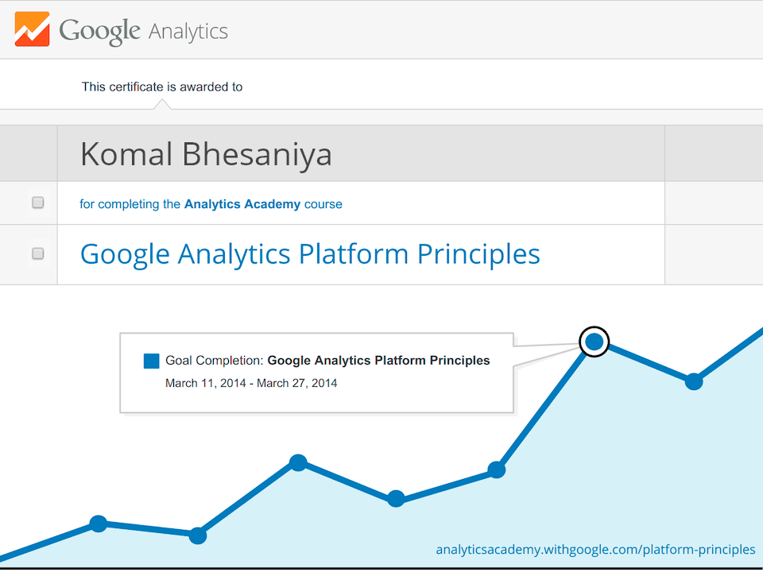Click the leftmost data point on the line chart
The height and width of the screenshot is (572, 763).
point(98,524)
